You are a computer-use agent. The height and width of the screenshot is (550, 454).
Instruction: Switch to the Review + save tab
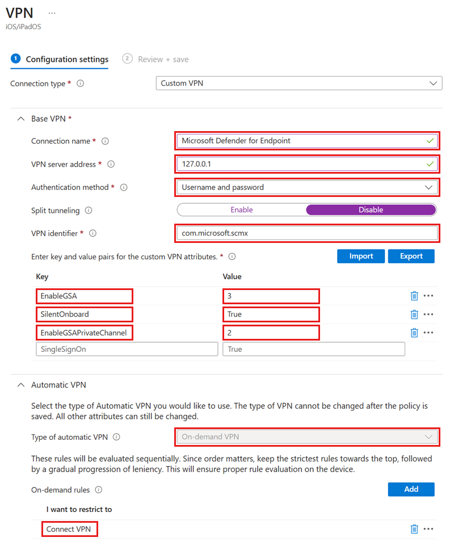[165, 59]
